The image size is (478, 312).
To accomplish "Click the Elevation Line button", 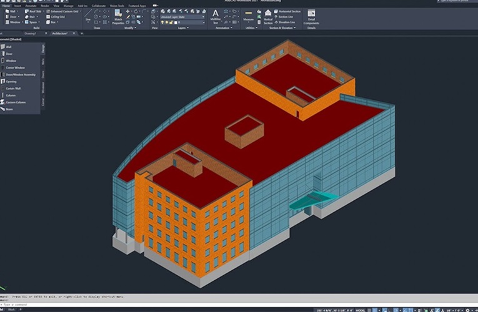I will pyautogui.click(x=286, y=22).
